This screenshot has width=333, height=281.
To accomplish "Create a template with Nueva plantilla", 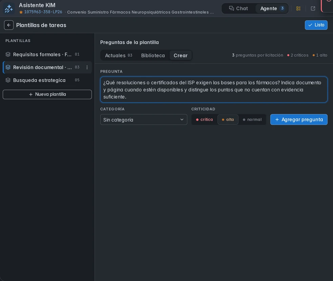I will point(47,94).
